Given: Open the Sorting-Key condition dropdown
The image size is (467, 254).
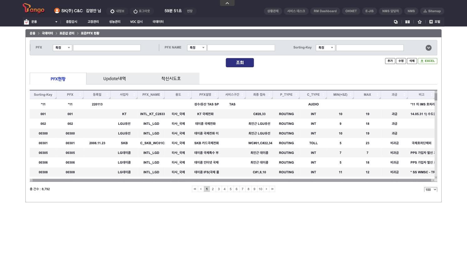Looking at the screenshot, I should [x=326, y=48].
